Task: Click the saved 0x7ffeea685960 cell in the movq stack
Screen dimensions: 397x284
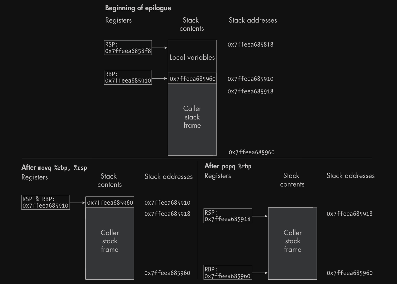Action: (x=110, y=203)
